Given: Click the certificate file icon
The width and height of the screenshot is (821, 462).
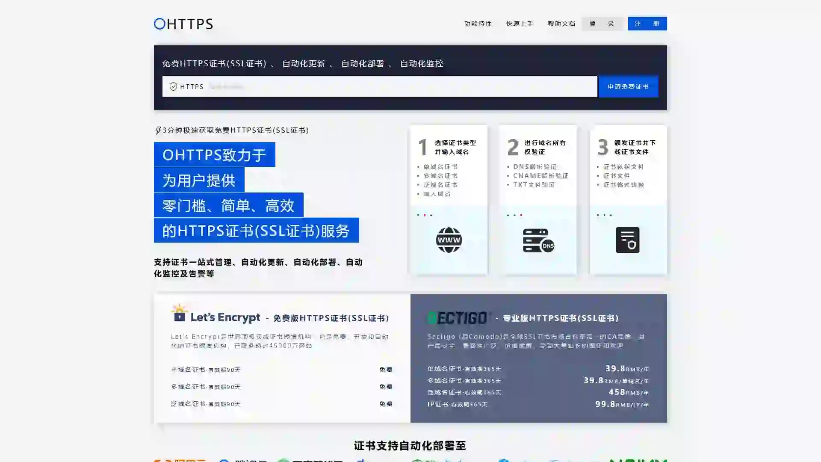Looking at the screenshot, I should click(x=627, y=240).
